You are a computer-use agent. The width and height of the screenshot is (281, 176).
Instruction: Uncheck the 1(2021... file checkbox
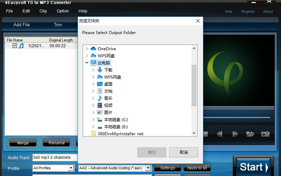pyautogui.click(x=15, y=46)
